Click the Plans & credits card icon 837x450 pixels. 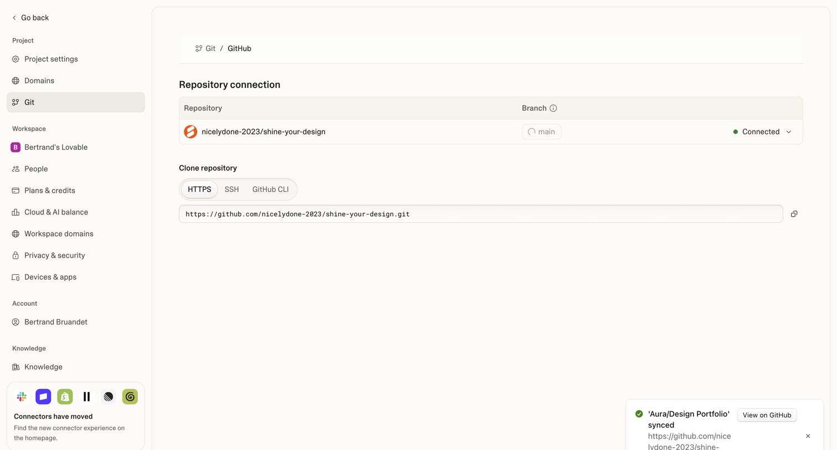[x=15, y=191]
